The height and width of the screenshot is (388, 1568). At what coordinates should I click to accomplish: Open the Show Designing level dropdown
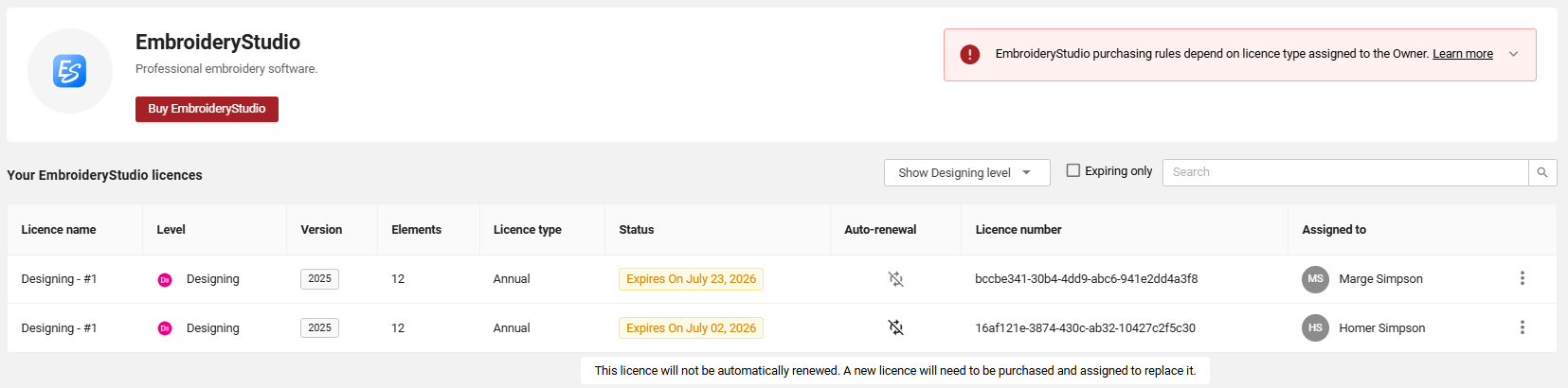point(966,172)
